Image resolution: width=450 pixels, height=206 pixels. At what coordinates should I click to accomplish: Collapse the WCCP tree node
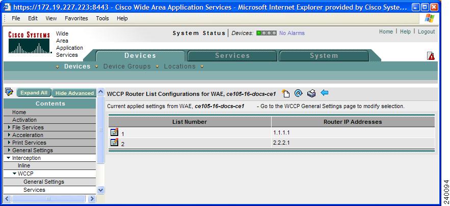[x=14, y=174]
